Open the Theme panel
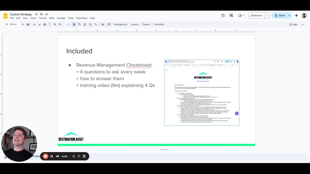 tap(146, 24)
